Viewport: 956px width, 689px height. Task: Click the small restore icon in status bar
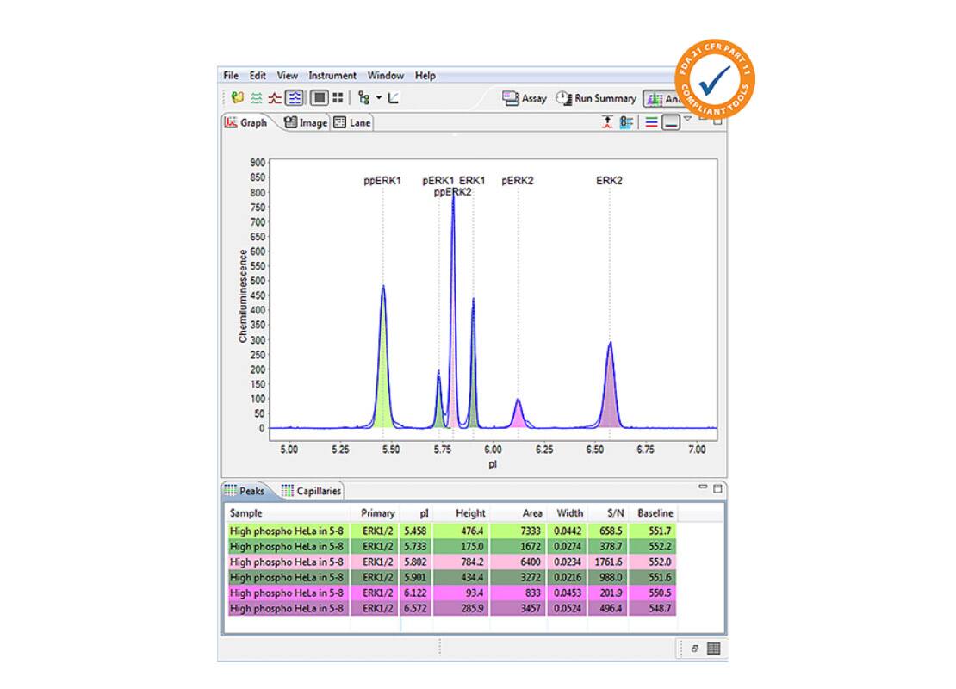pos(694,649)
